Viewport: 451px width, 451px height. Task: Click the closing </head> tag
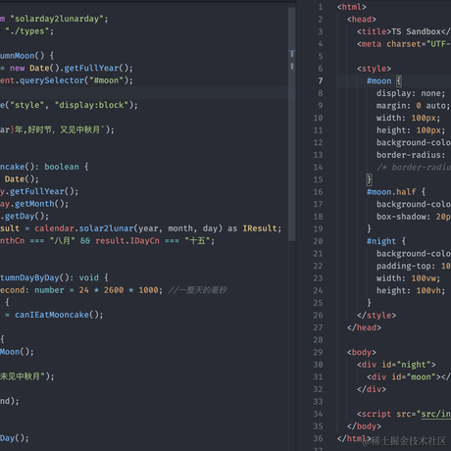click(364, 327)
